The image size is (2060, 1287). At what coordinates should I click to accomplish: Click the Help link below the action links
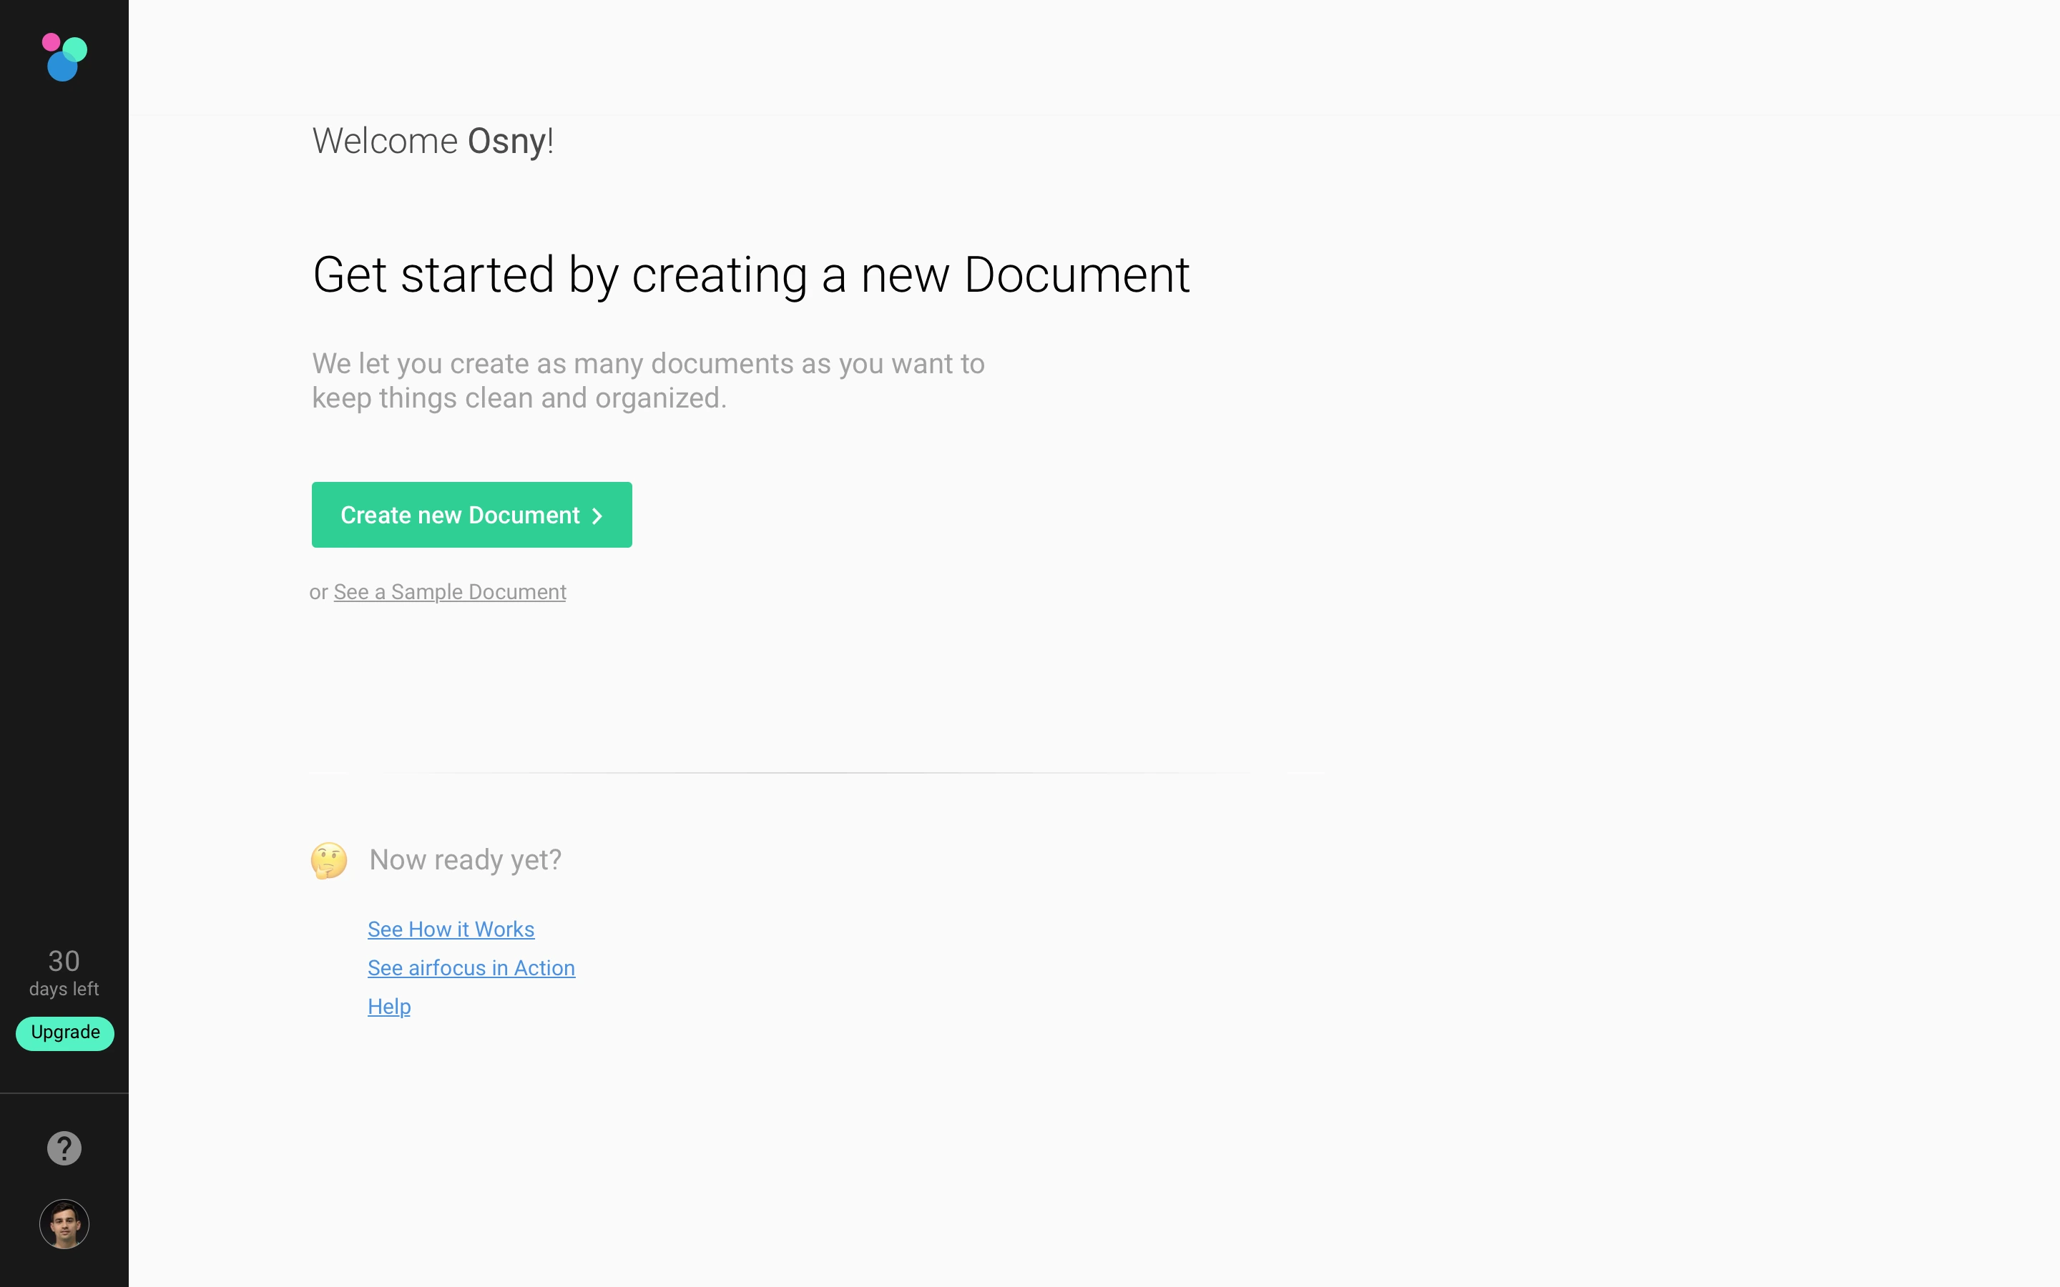coord(389,1006)
